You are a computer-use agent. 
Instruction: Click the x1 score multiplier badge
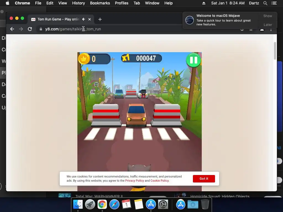126,58
